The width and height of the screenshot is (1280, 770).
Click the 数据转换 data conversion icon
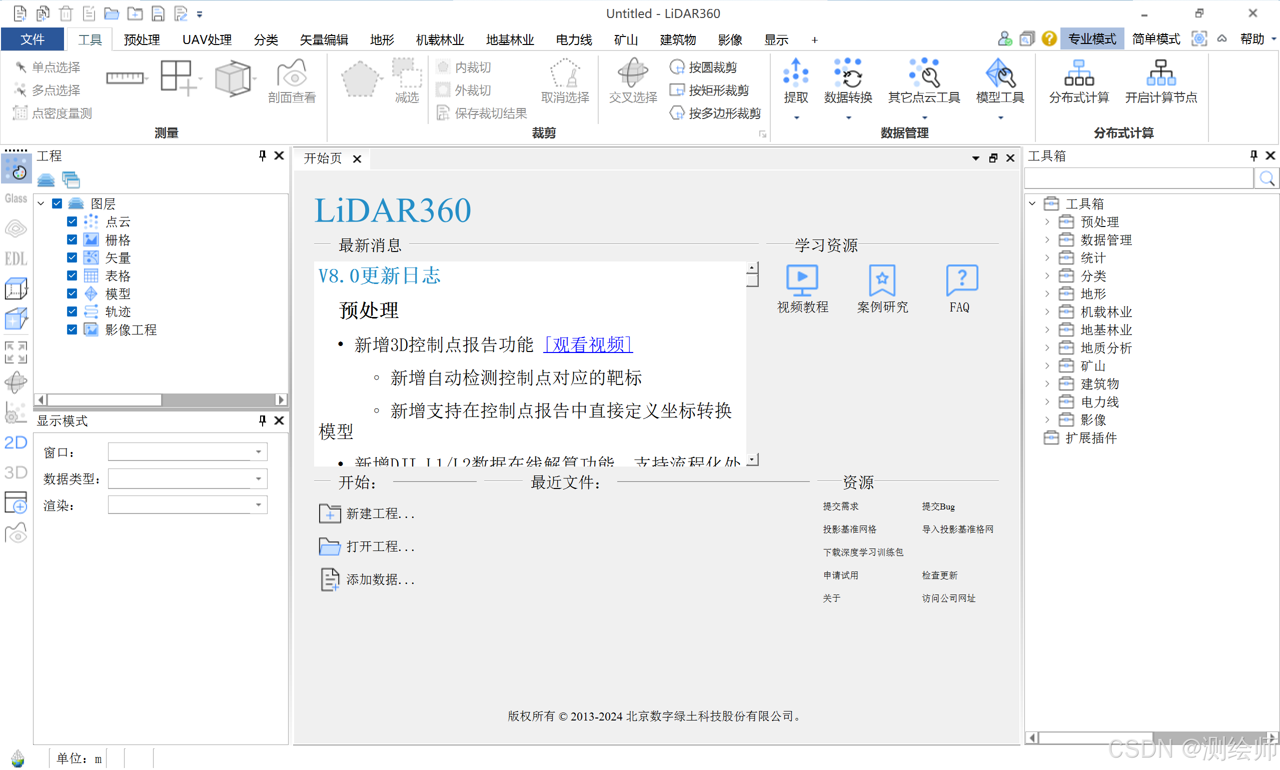click(847, 73)
